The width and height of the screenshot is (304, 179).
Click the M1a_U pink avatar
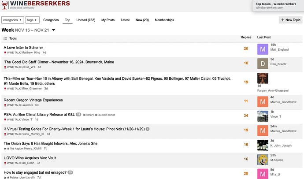coord(263,174)
